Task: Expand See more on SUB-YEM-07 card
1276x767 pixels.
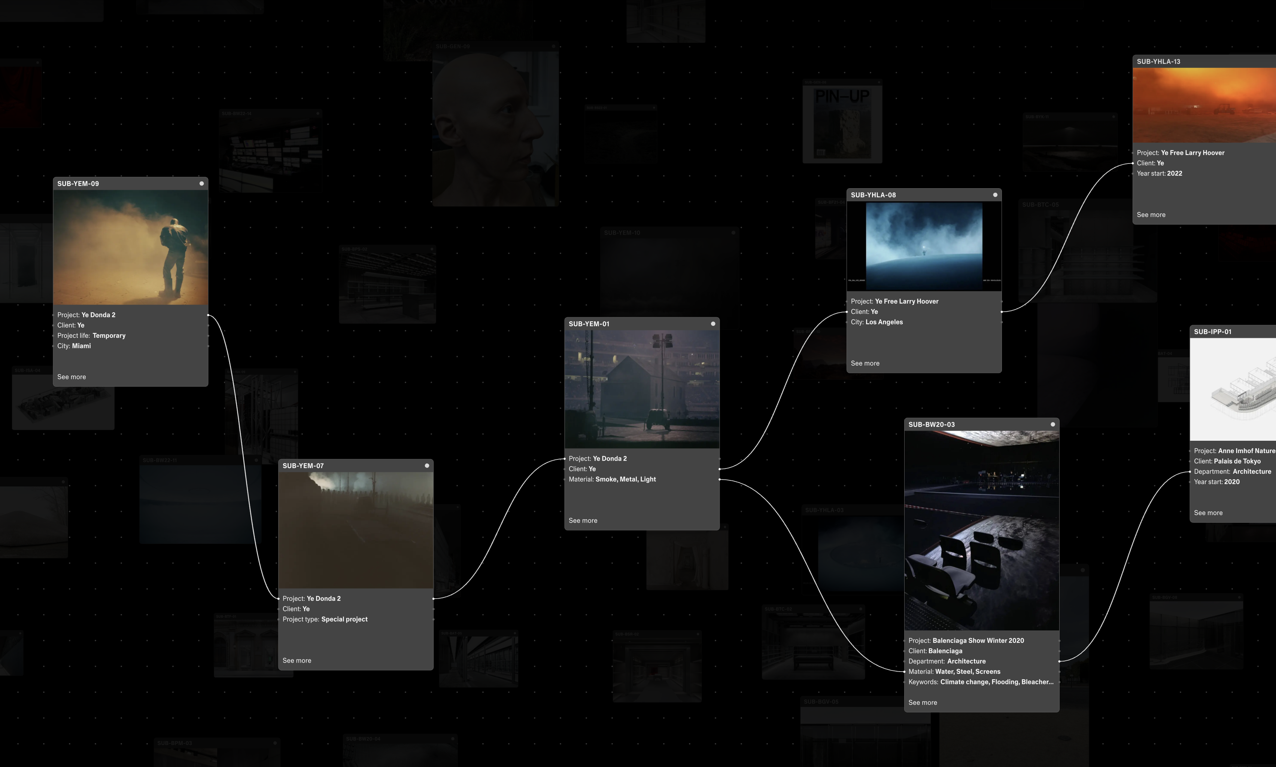Action: [297, 660]
